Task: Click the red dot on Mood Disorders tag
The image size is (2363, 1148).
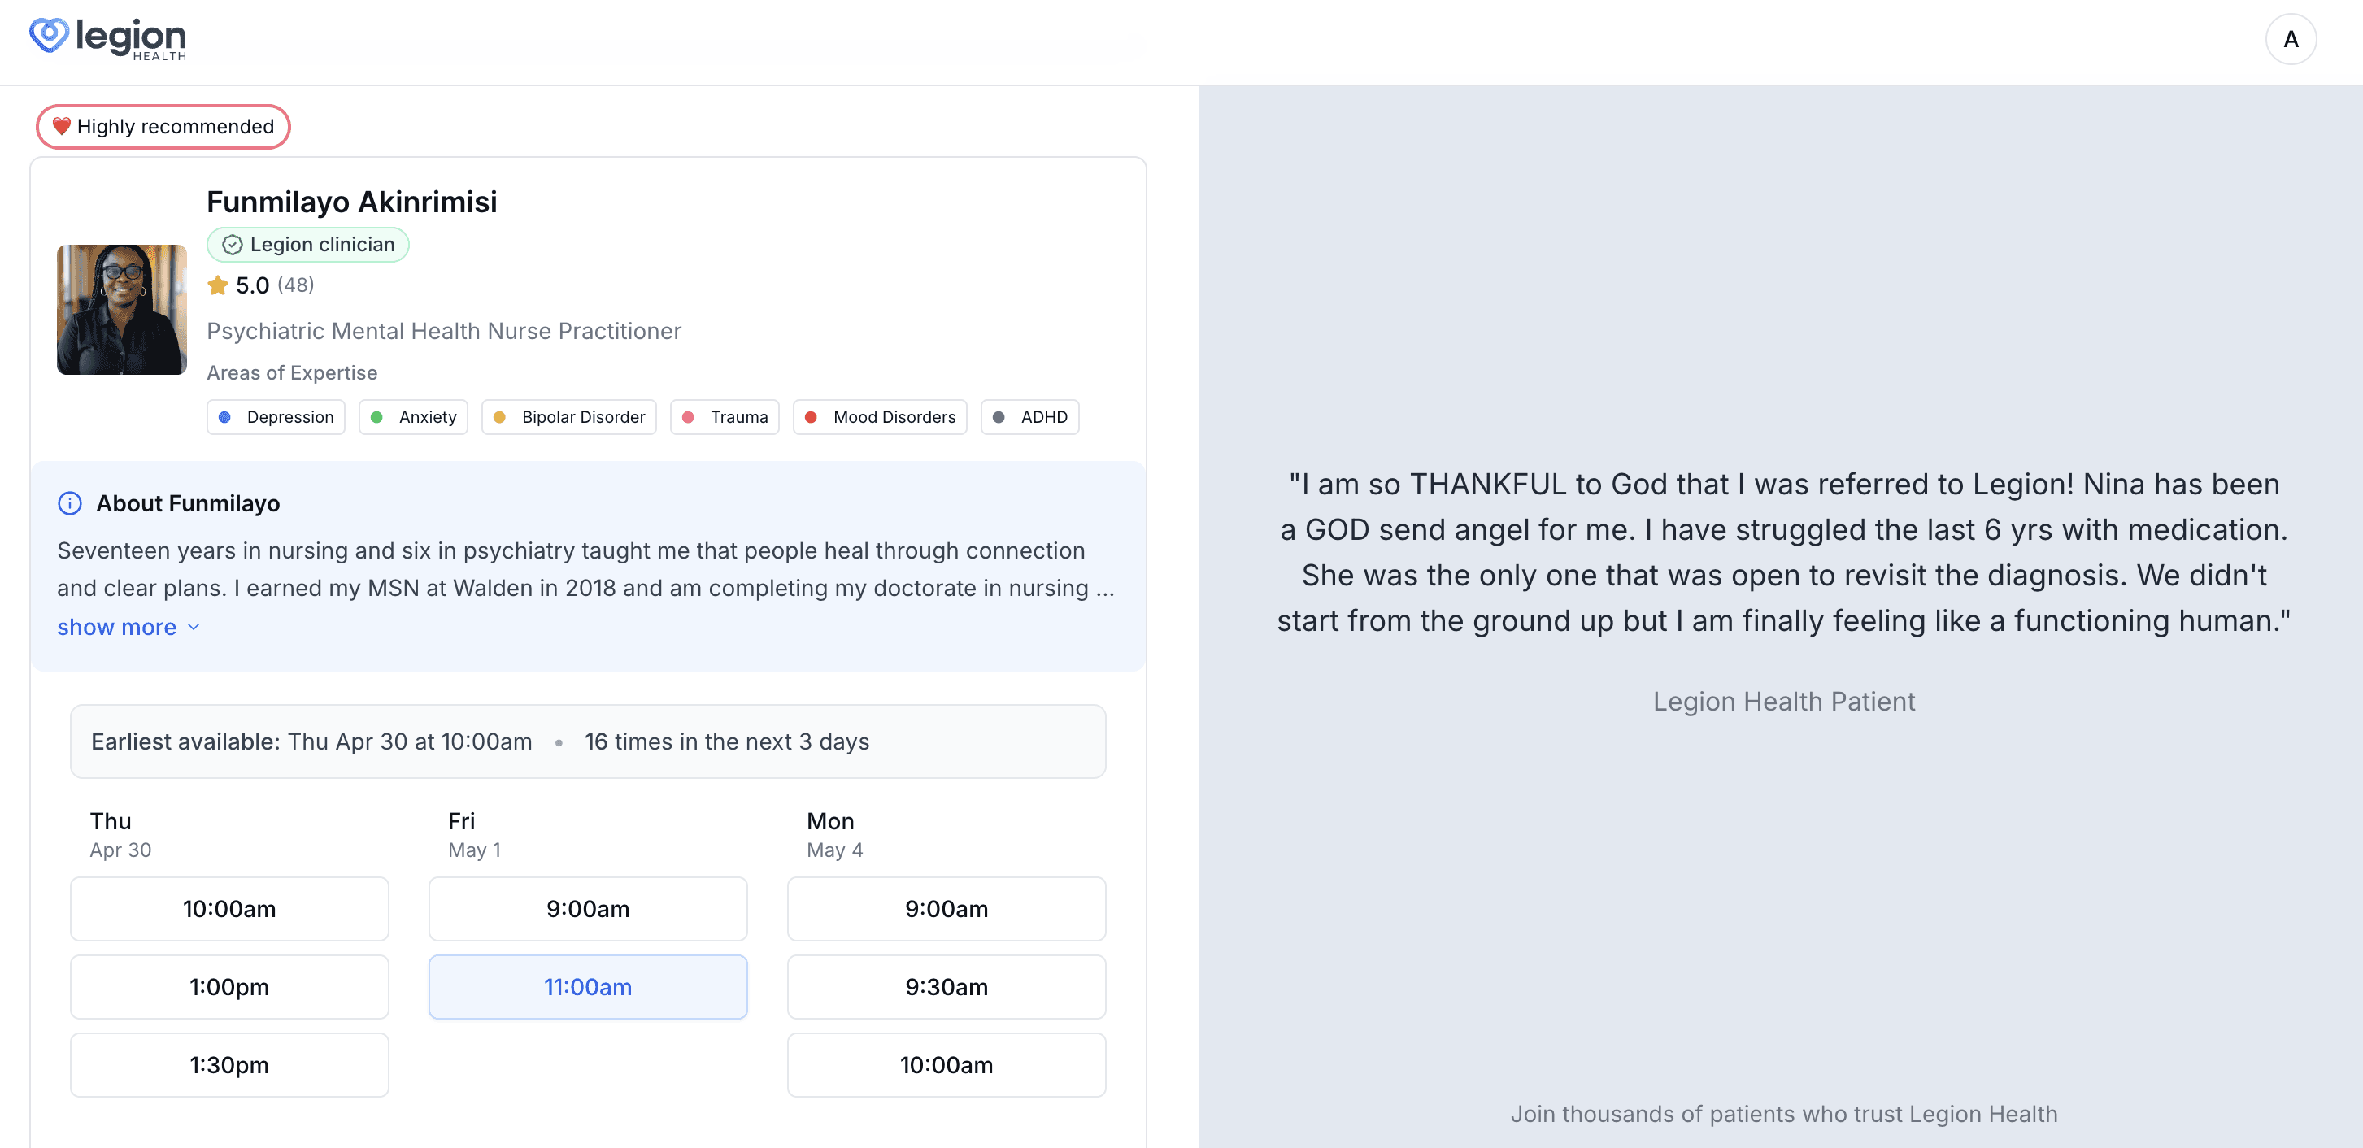Action: pos(811,416)
